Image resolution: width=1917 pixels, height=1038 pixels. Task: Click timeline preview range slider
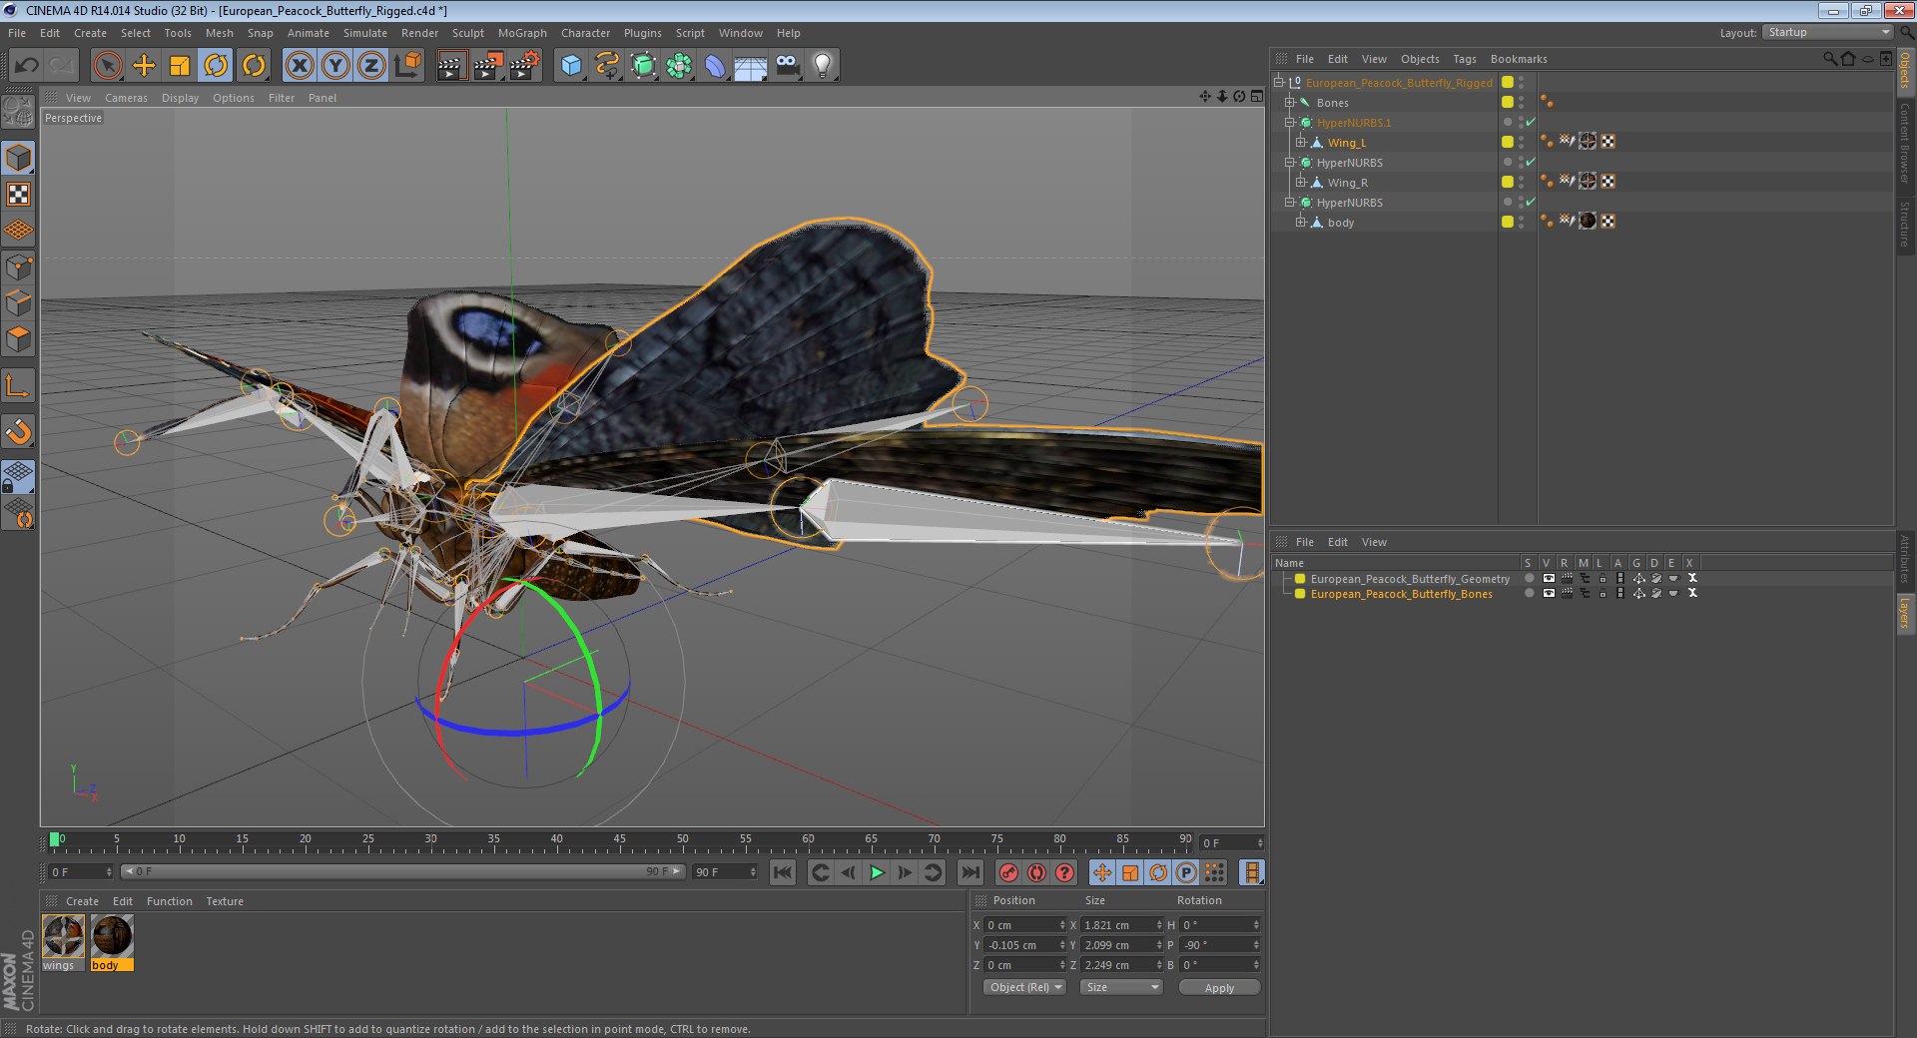pos(402,872)
